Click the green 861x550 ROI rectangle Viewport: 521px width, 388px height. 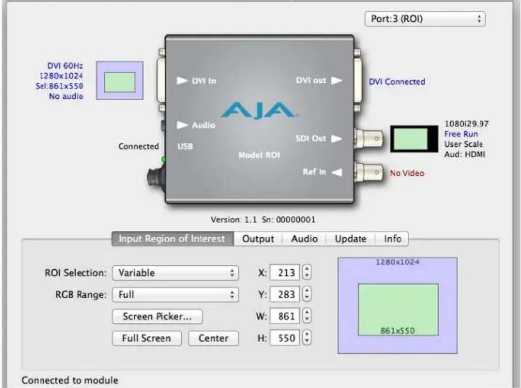point(398,310)
